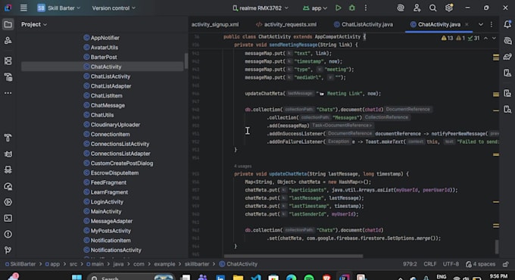The height and width of the screenshot is (280, 515).
Task: Click ChatActivity in the breadcrumb bar
Action: click(239, 264)
